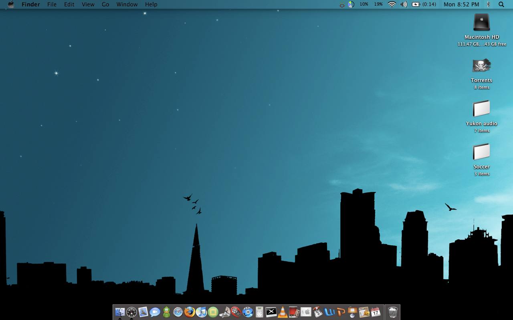Image resolution: width=513 pixels, height=320 pixels.
Task: Open iCal calendar icon in Dock
Action: click(x=376, y=312)
